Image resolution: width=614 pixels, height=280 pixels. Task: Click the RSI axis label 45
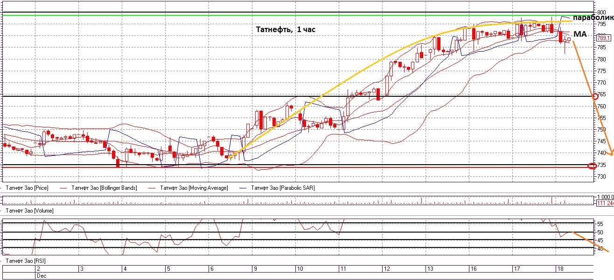pos(600,240)
